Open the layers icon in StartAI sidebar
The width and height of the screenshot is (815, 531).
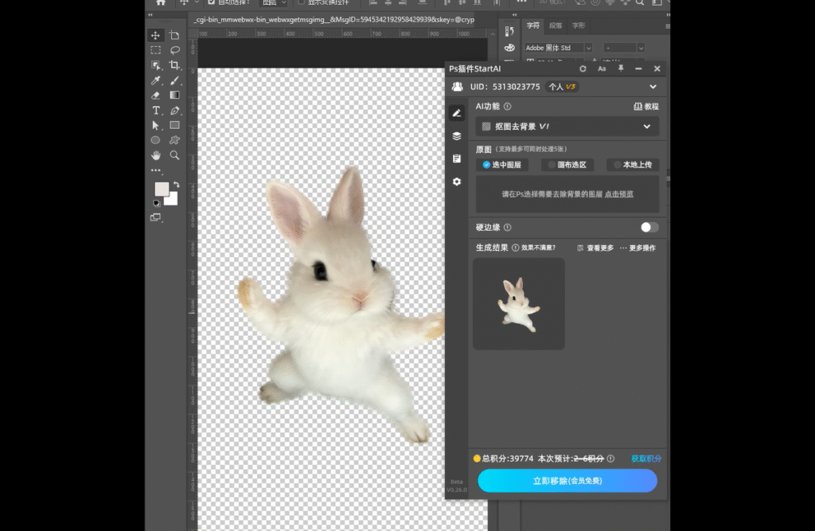[457, 136]
